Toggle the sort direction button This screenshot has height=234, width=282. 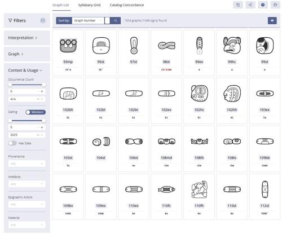pos(115,20)
